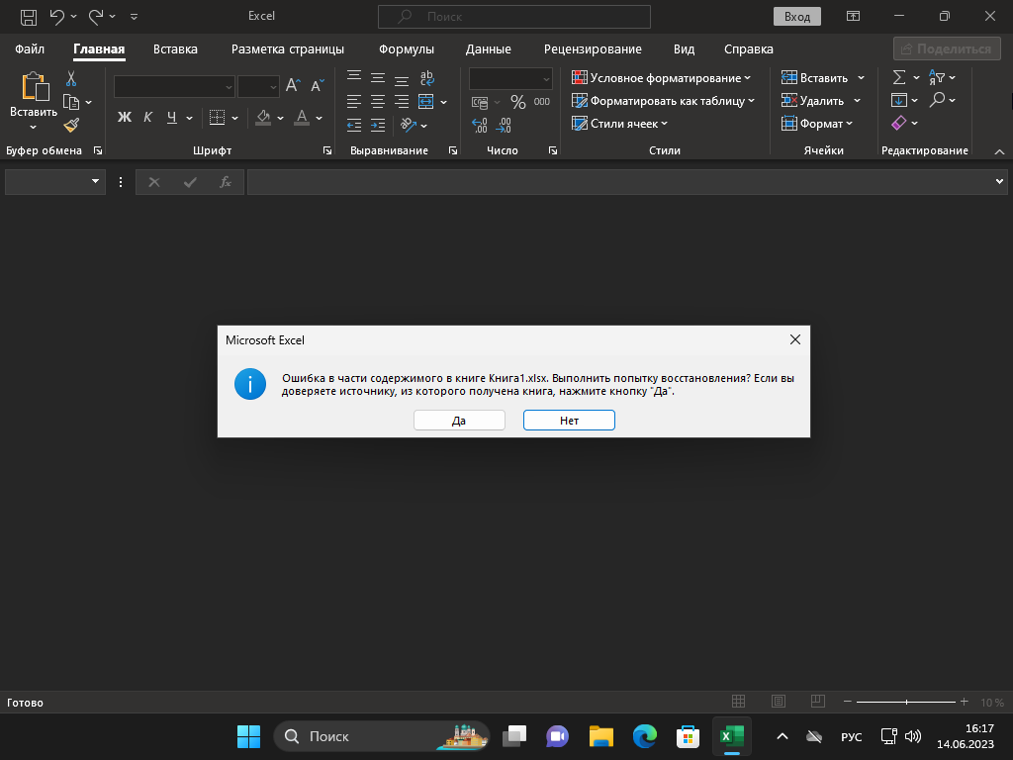Click Нет button in dialog
This screenshot has width=1013, height=760.
[569, 420]
